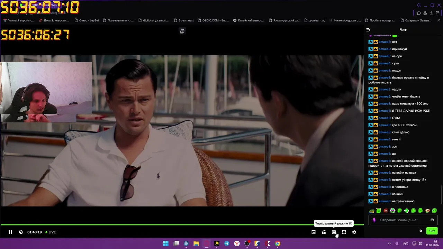Collapse the chat panel arrow icon

368,30
